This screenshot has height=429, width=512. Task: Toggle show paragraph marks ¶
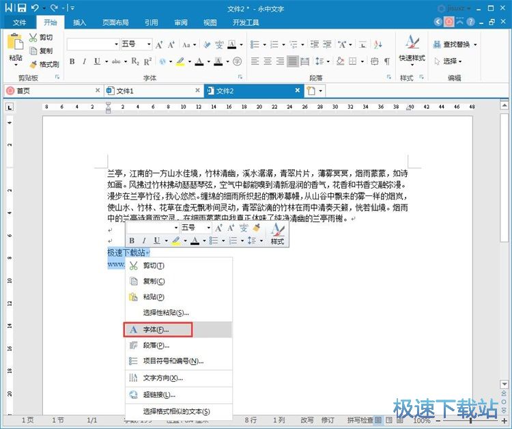(387, 61)
